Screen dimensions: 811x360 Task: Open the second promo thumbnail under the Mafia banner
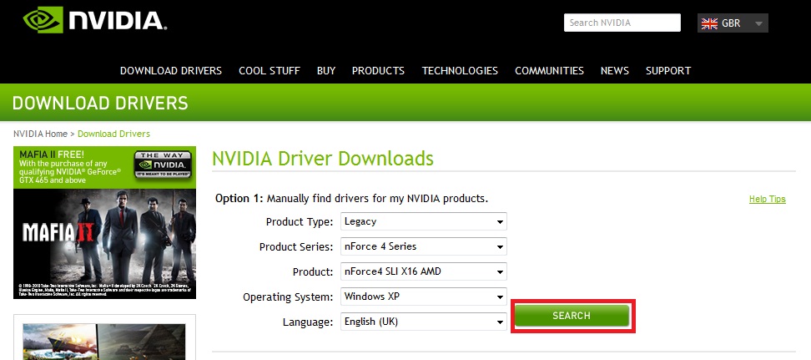[x=104, y=342]
